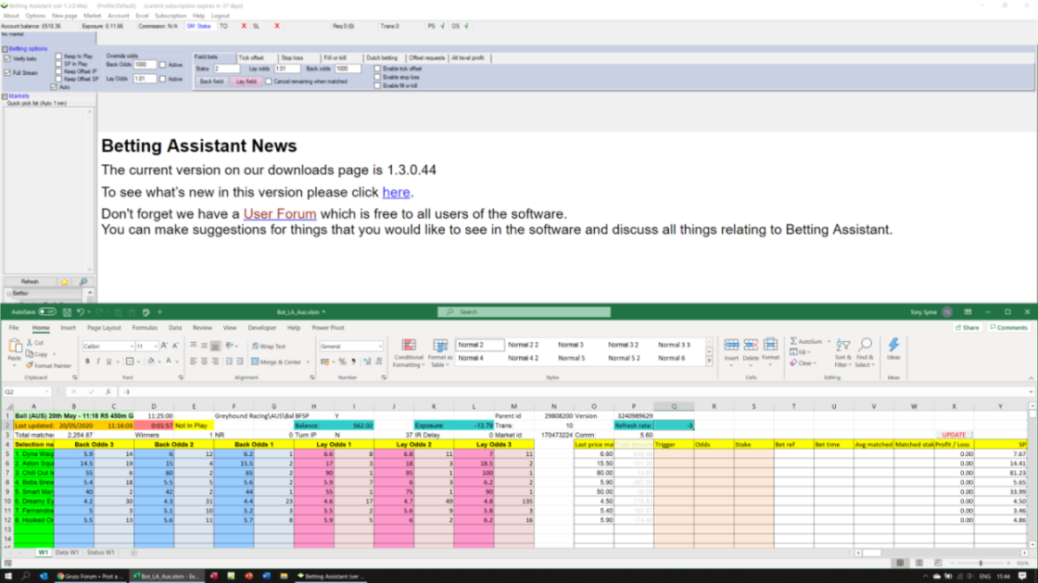Toggle Verify bets checkbox
The height and width of the screenshot is (583, 1038).
point(7,59)
